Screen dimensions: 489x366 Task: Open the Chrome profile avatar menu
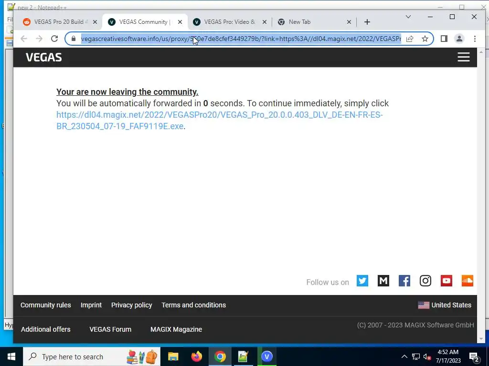tap(459, 39)
